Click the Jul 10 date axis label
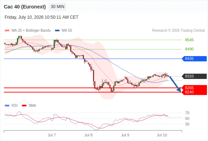This screenshot has height=141, width=208. point(162,135)
